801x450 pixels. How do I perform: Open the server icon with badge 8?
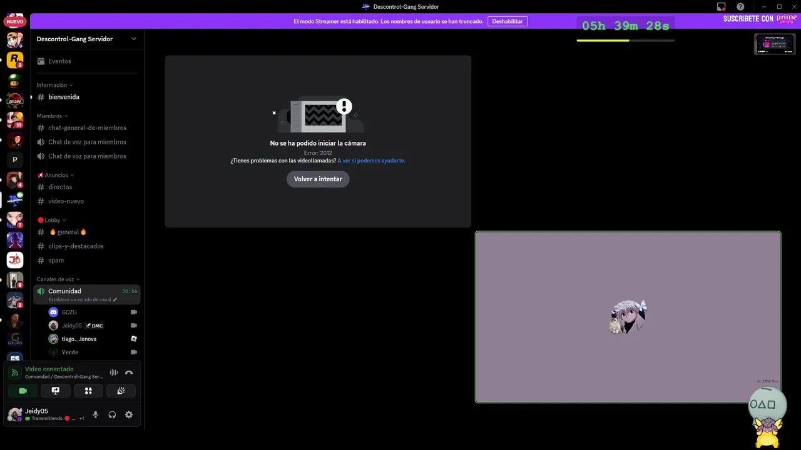pos(15,279)
